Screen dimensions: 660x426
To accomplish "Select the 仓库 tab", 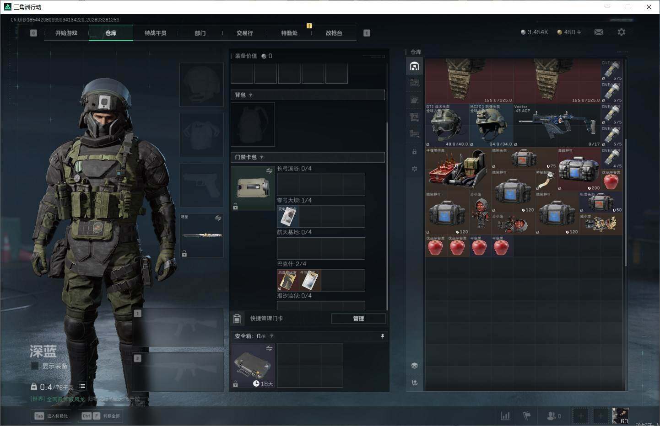I will pos(111,33).
